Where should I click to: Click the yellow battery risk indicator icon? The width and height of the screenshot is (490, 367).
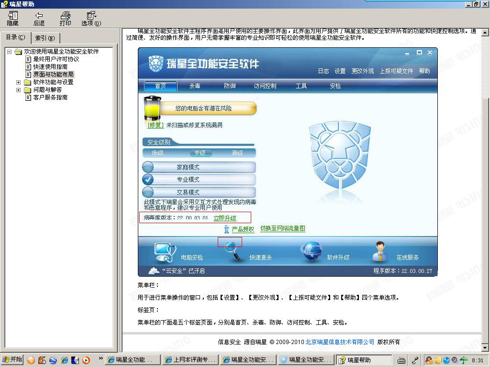152,108
